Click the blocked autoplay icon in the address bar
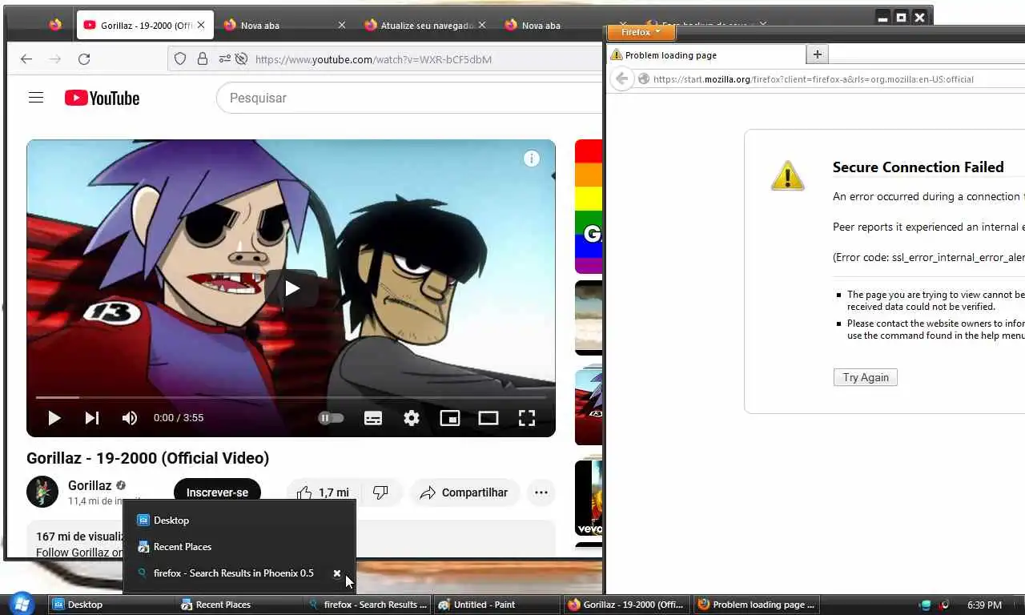This screenshot has width=1025, height=615. (241, 58)
